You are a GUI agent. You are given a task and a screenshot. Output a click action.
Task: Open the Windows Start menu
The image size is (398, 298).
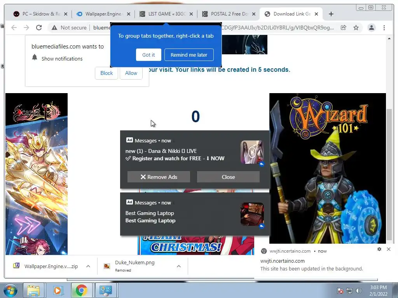(10, 290)
